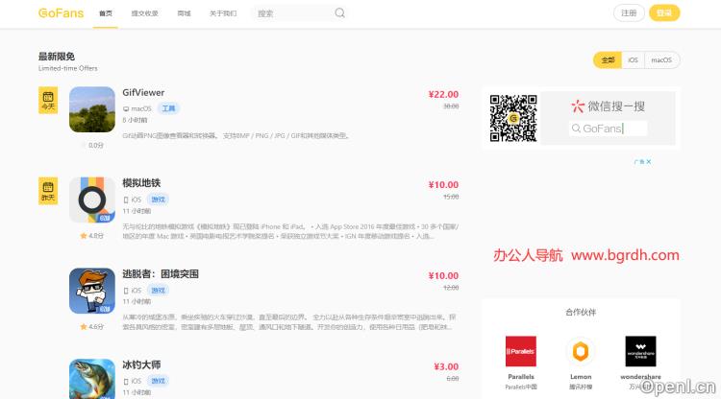Go to the 首页 tab

coord(106,13)
